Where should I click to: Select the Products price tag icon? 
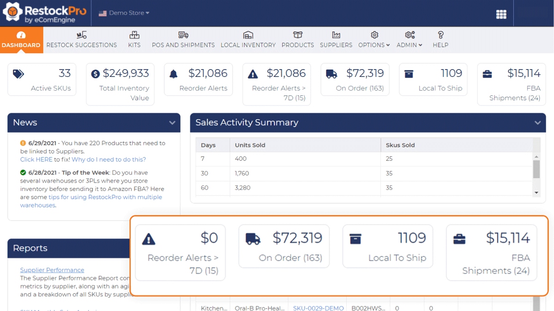[298, 34]
